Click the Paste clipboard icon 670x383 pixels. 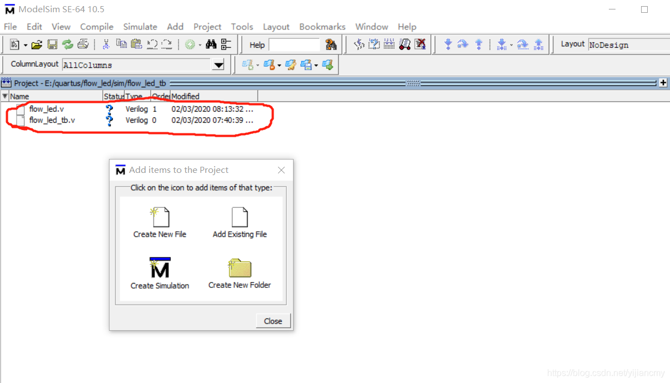pyautogui.click(x=137, y=44)
